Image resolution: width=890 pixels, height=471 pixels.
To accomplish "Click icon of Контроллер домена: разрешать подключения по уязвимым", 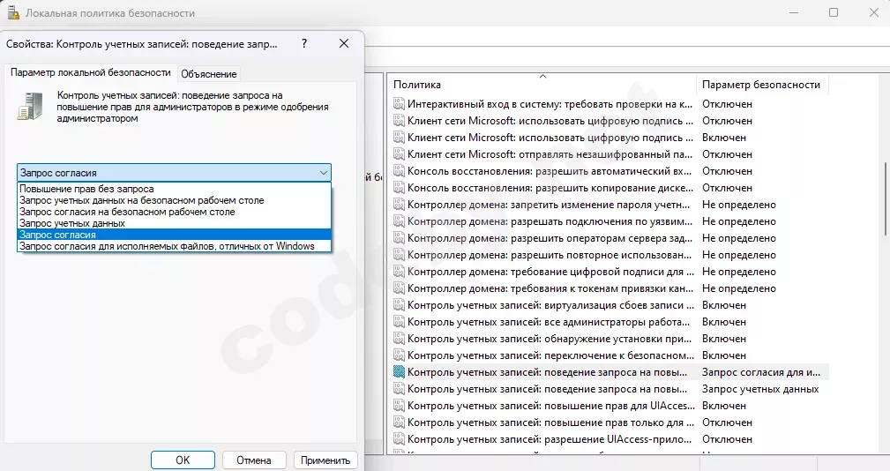I will 399,221.
